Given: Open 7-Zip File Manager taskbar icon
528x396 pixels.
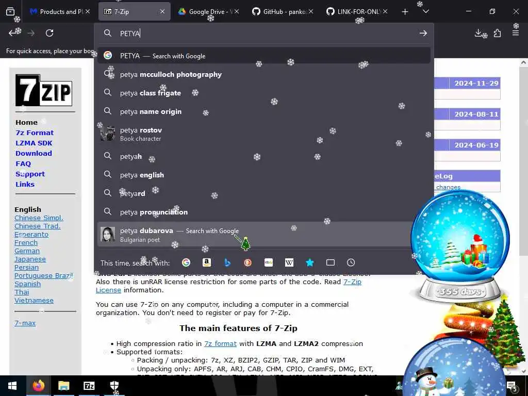Looking at the screenshot, I should point(89,386).
